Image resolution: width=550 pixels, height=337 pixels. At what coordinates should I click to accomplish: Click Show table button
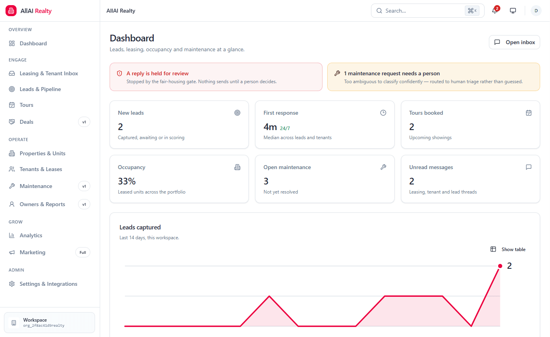click(x=508, y=249)
